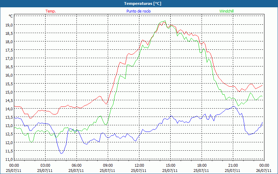Click the 12,5 value on the y-axis
Viewport: 278px width, 174px height.
(x=9, y=134)
